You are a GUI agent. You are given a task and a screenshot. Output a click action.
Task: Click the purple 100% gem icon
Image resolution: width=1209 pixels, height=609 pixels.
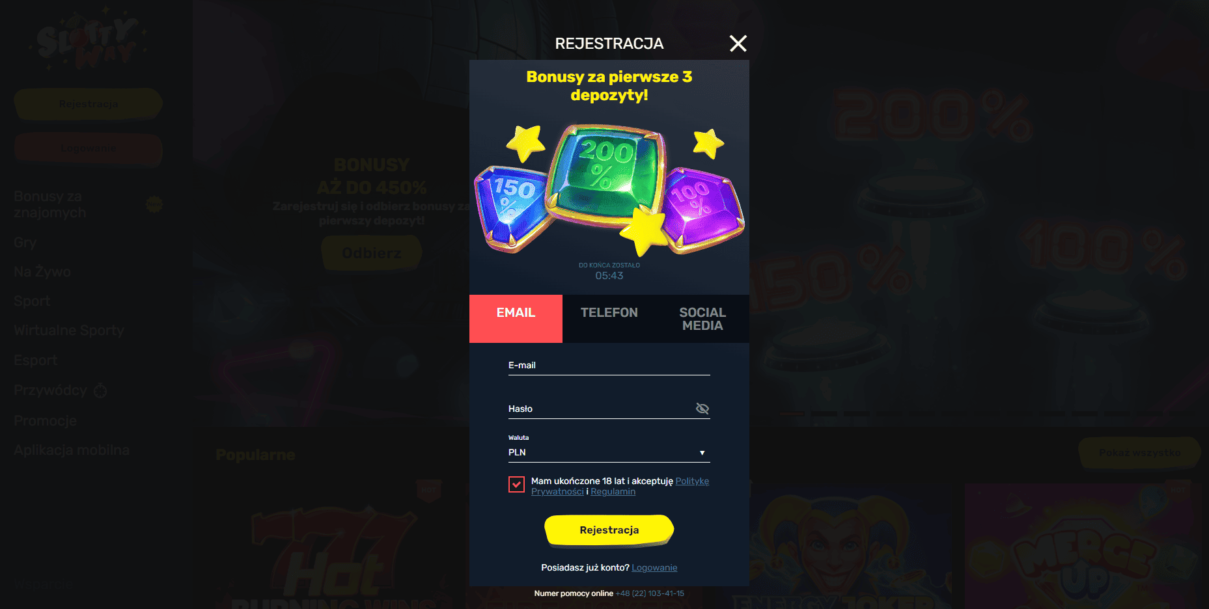pos(702,210)
